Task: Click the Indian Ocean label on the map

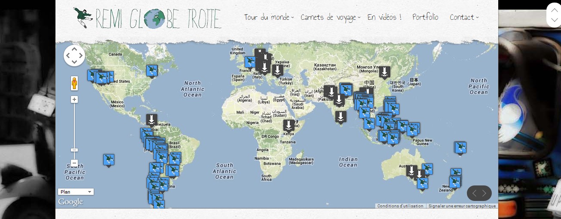Action: tap(348, 162)
